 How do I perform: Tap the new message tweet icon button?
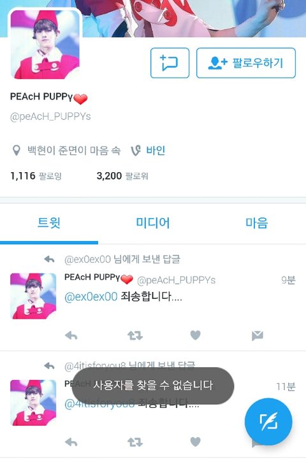click(x=170, y=63)
